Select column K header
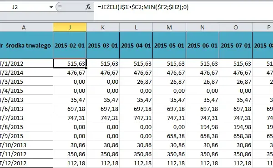 pos(103,27)
